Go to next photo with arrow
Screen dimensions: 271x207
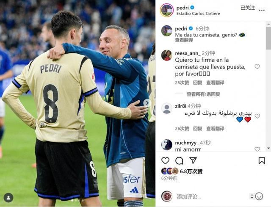point(147,103)
